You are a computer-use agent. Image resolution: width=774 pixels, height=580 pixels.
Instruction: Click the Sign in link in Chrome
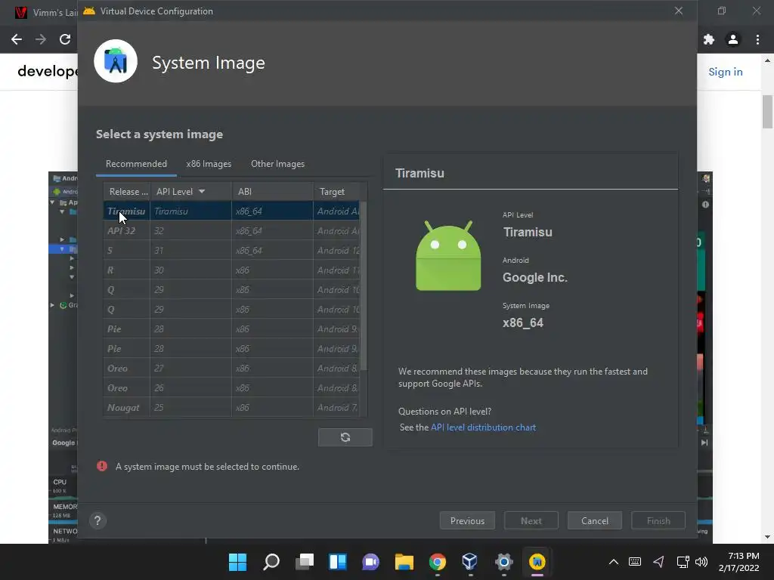point(725,72)
